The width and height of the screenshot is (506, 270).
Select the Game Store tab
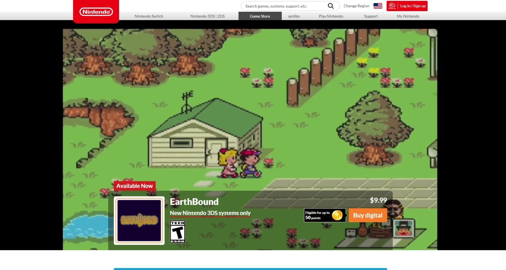pyautogui.click(x=260, y=16)
